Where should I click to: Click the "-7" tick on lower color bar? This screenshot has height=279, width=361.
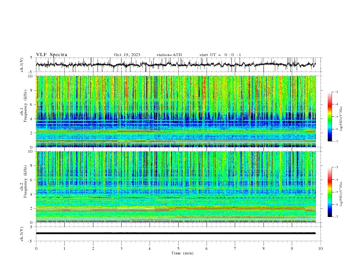(336, 217)
